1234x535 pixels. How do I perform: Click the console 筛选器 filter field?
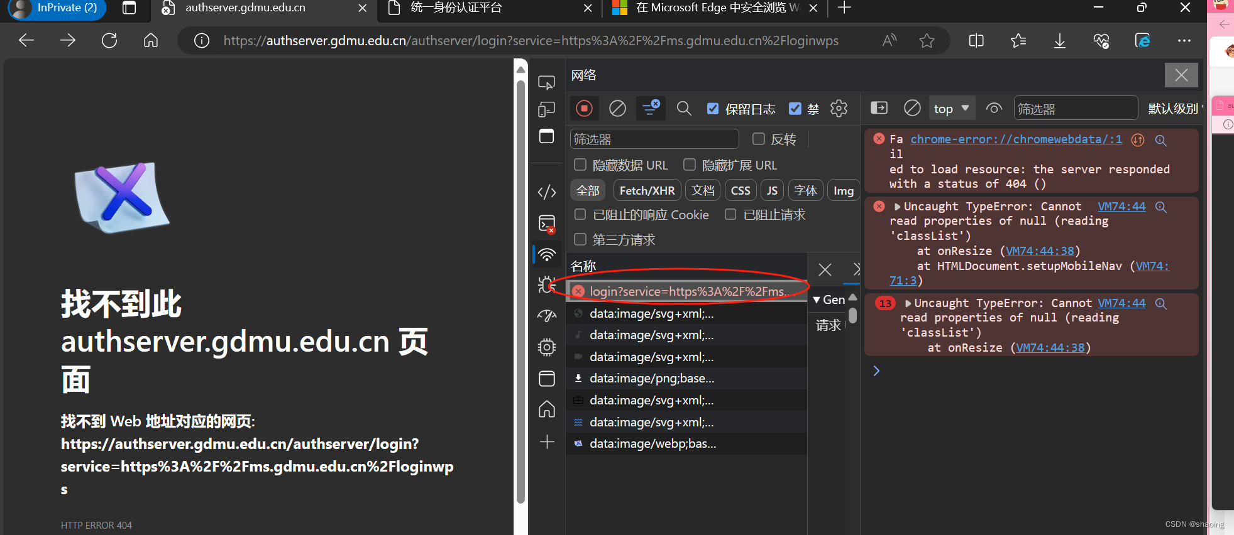pyautogui.click(x=1076, y=108)
